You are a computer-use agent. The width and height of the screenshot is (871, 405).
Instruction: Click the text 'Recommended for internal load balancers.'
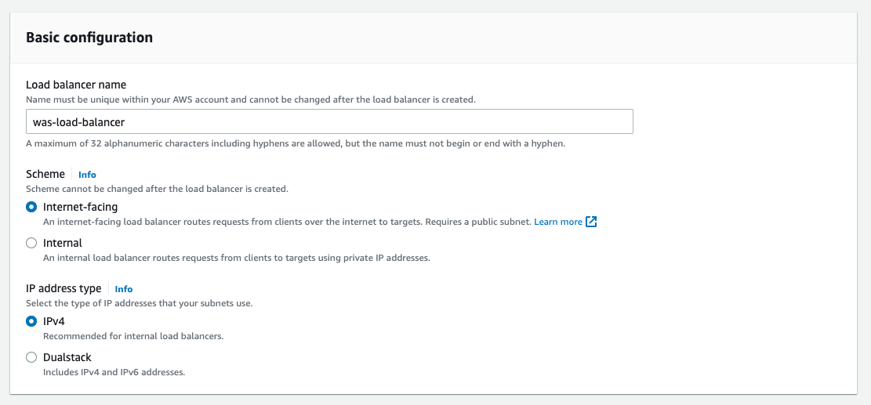[x=133, y=336]
